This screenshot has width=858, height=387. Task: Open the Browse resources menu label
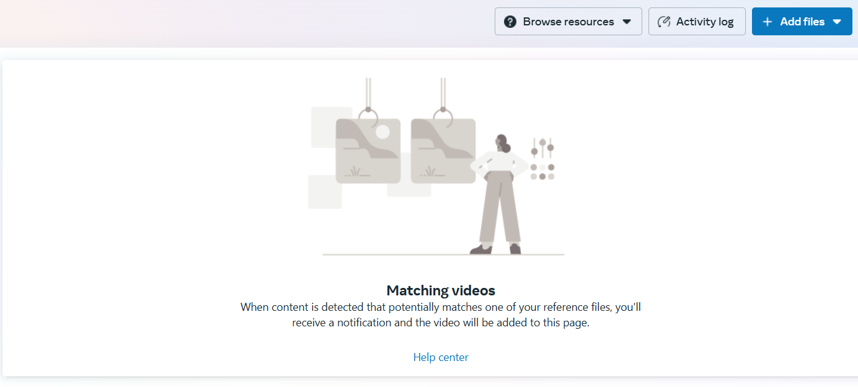[568, 22]
